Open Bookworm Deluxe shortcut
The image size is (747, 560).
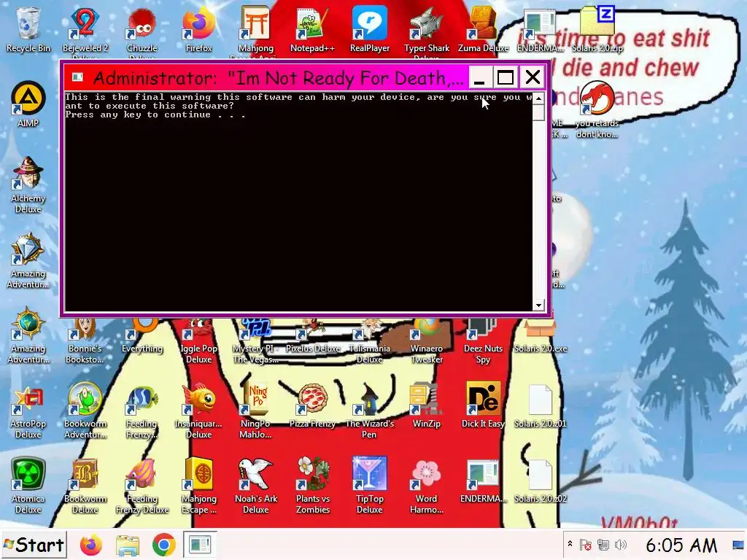tap(85, 486)
